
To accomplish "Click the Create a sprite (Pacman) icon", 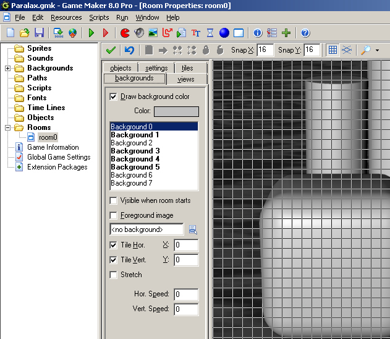I will click(x=125, y=33).
